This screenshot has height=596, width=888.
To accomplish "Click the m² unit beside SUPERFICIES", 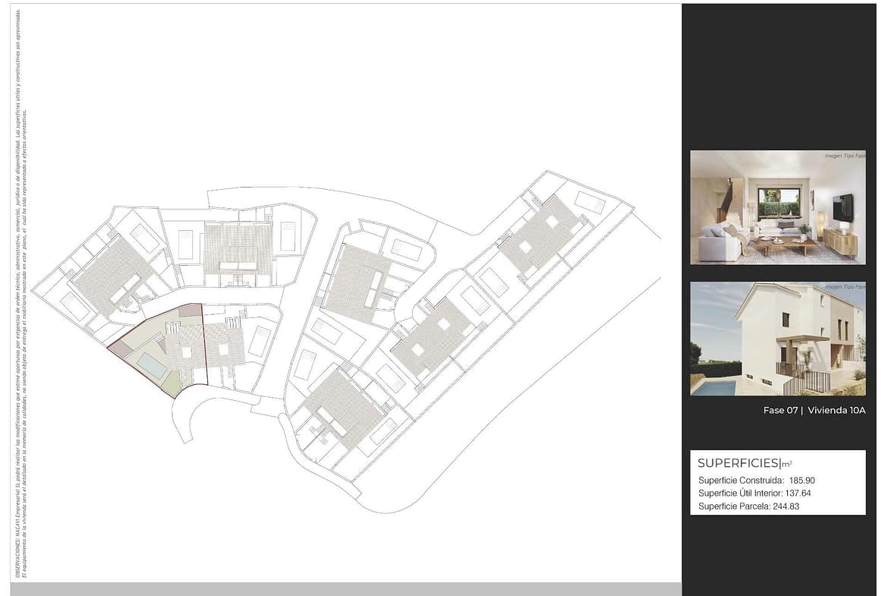I will (787, 464).
